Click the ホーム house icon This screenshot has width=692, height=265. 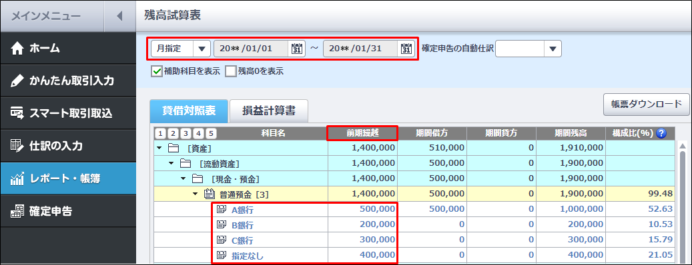click(17, 49)
